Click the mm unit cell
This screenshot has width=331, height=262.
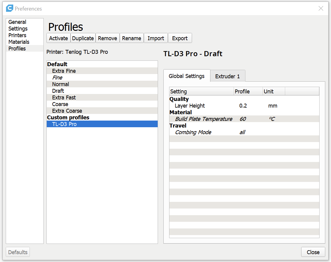[x=273, y=105]
